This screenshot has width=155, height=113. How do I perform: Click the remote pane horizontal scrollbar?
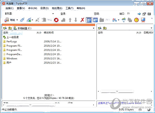pos(117,91)
